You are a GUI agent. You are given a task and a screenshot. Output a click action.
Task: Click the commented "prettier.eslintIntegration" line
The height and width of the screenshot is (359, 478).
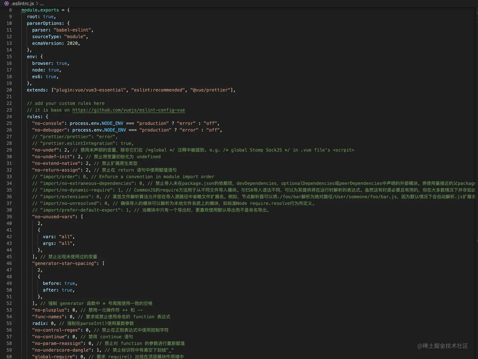83,143
